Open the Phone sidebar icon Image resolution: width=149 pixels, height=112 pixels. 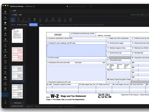coord(5,18)
